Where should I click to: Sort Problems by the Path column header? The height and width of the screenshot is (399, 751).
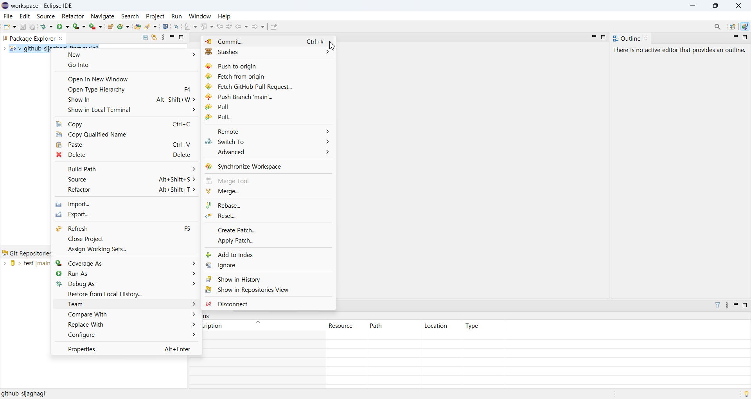tap(394, 326)
